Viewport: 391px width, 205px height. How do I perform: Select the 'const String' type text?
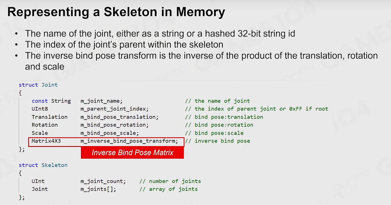tap(51, 101)
